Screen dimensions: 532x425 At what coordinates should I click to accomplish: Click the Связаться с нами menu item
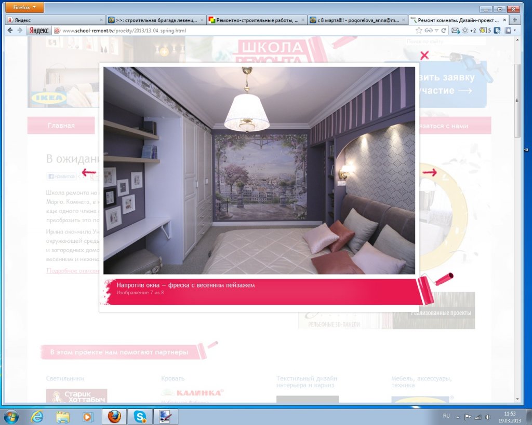(455, 126)
